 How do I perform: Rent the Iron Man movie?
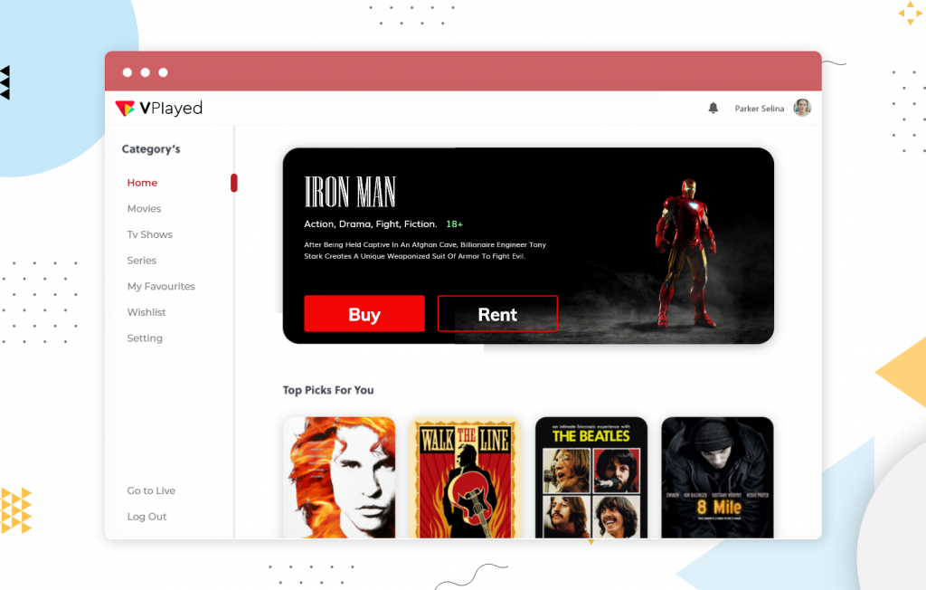pos(497,313)
